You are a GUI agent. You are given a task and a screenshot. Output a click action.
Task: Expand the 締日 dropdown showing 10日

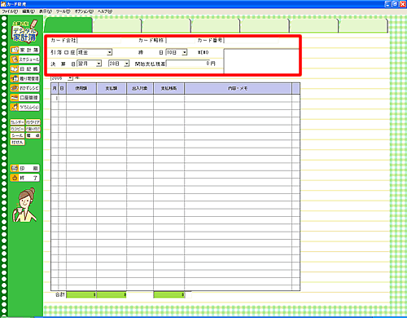[185, 52]
